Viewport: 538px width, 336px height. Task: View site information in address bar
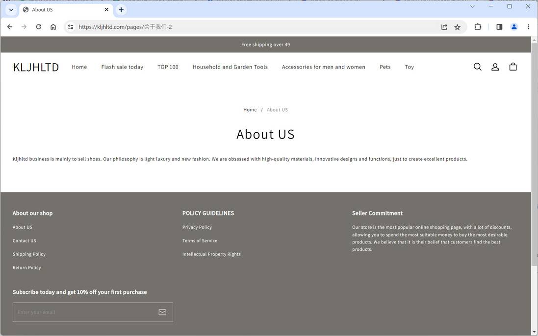tap(70, 27)
